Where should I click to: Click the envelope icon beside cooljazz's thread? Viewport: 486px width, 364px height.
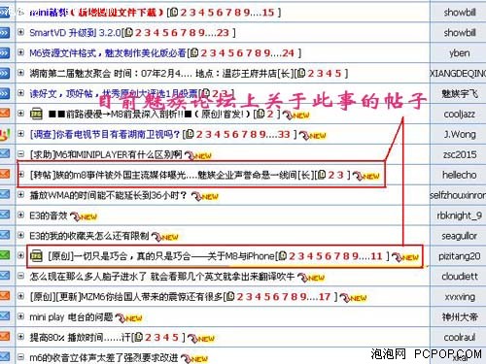(5, 114)
